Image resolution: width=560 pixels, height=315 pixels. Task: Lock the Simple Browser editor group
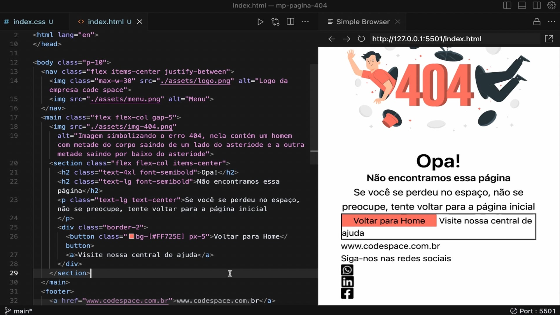(x=537, y=22)
